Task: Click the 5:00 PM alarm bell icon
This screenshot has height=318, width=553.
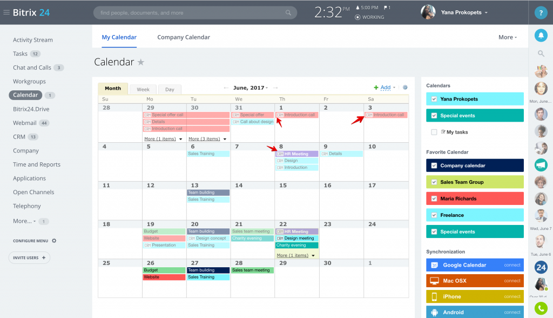Action: (x=358, y=8)
